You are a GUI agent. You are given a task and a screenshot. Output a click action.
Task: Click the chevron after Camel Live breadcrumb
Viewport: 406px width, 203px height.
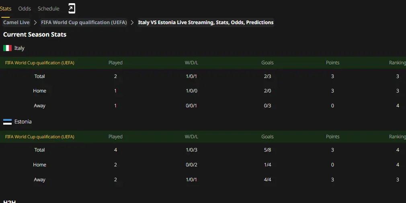click(x=35, y=23)
